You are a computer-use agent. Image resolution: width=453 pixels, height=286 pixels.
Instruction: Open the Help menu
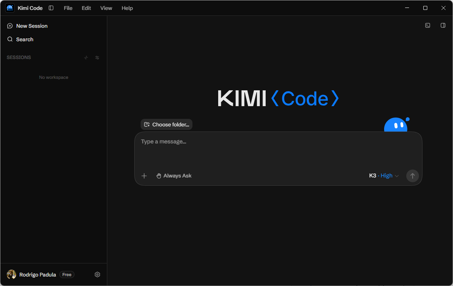click(127, 8)
